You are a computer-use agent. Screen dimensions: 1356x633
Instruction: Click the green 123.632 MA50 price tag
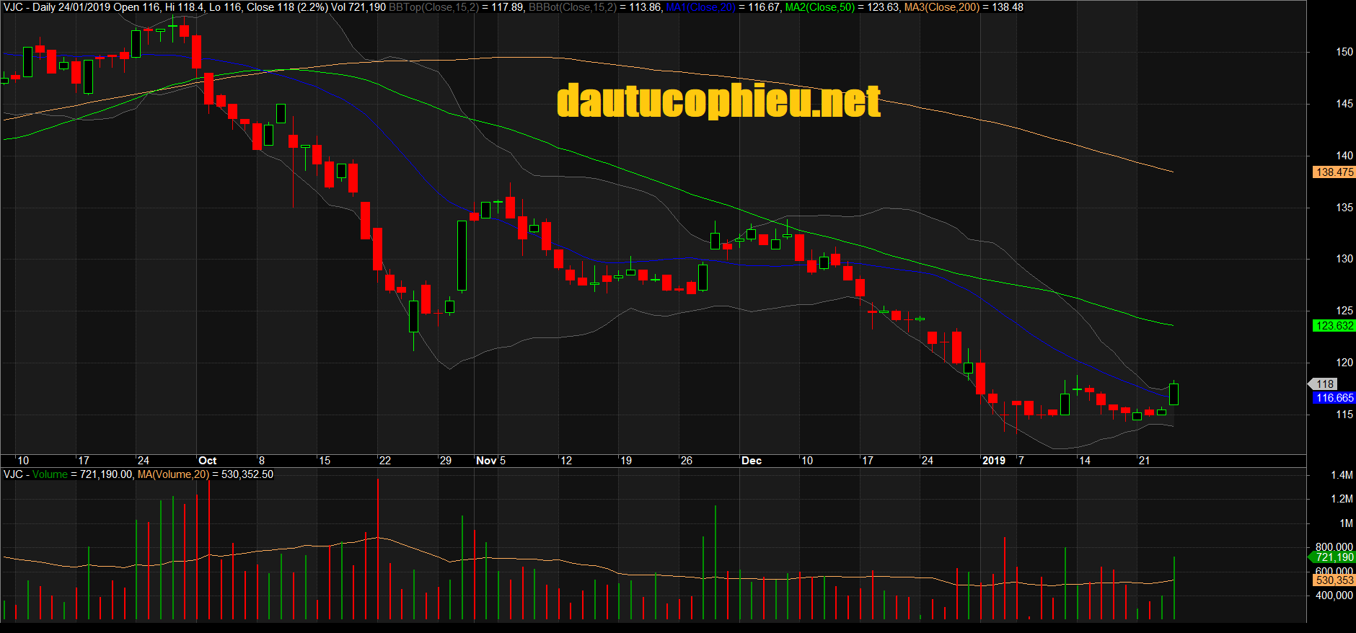tap(1334, 326)
